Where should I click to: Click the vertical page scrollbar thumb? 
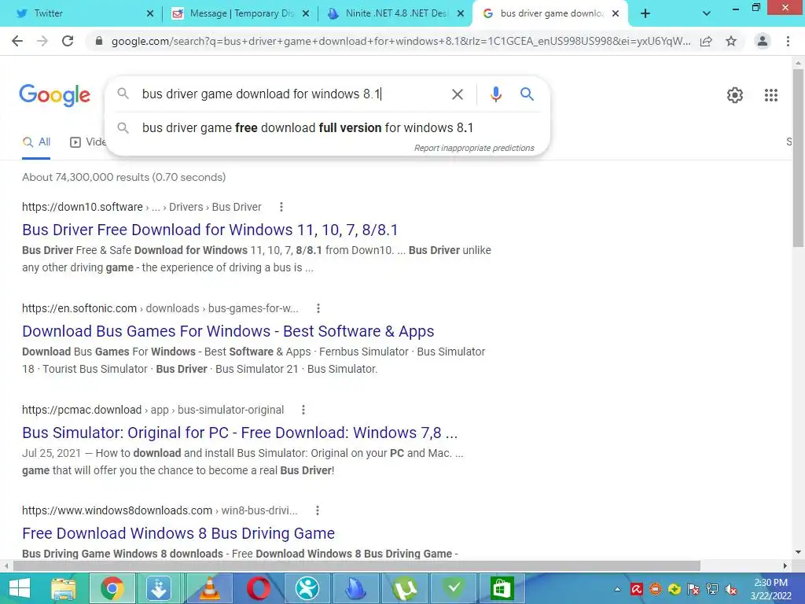click(x=797, y=159)
